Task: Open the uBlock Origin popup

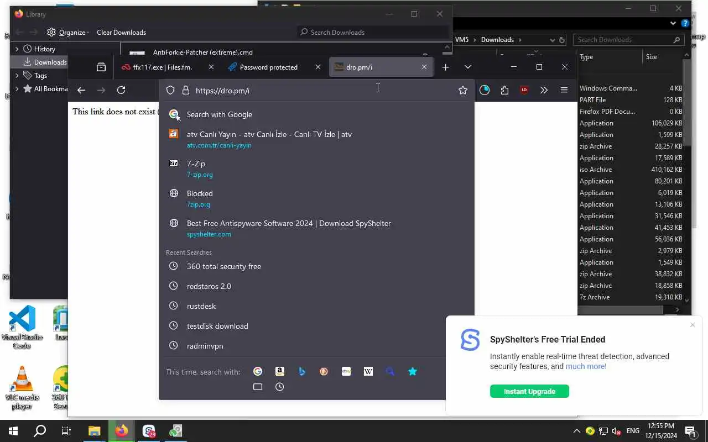Action: pos(524,90)
